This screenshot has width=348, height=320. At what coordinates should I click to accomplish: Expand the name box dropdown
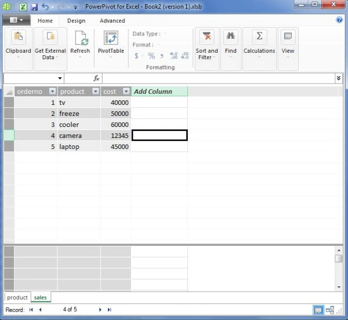tap(60, 78)
